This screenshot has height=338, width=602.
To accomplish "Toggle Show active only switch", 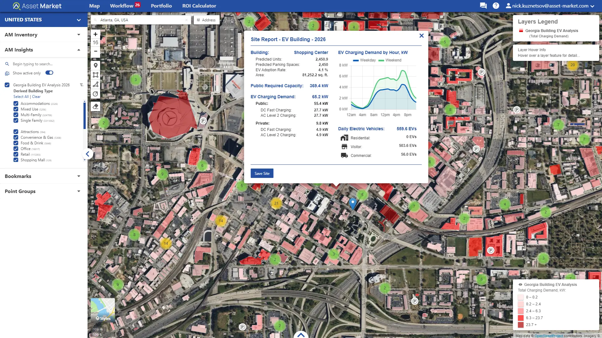I will [49, 73].
